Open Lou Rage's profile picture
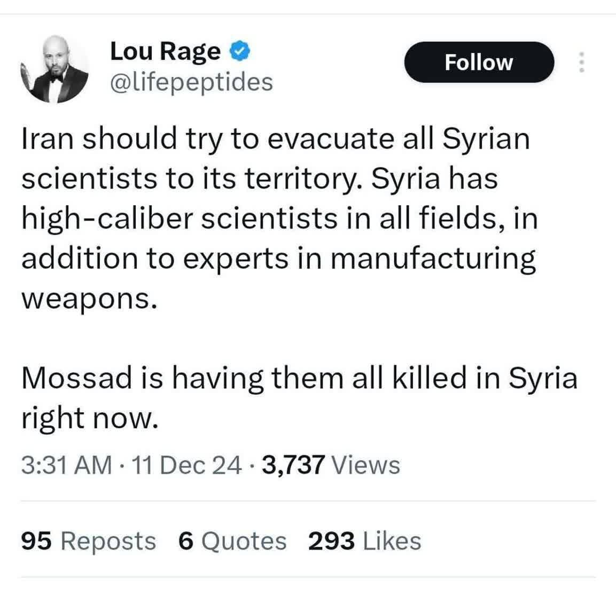 [x=54, y=69]
